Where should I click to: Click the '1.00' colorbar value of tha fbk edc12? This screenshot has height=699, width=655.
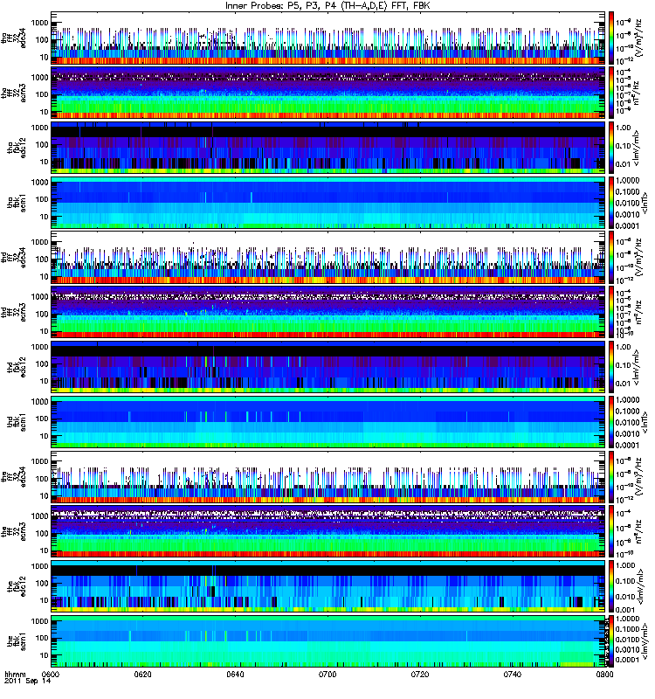tap(624, 128)
